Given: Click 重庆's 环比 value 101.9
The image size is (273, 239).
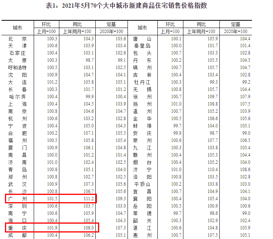Looking at the screenshot, I should pyautogui.click(x=52, y=228).
